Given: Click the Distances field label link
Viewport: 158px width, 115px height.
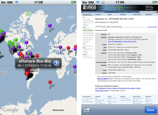Looking at the screenshot, I should 104,53.
